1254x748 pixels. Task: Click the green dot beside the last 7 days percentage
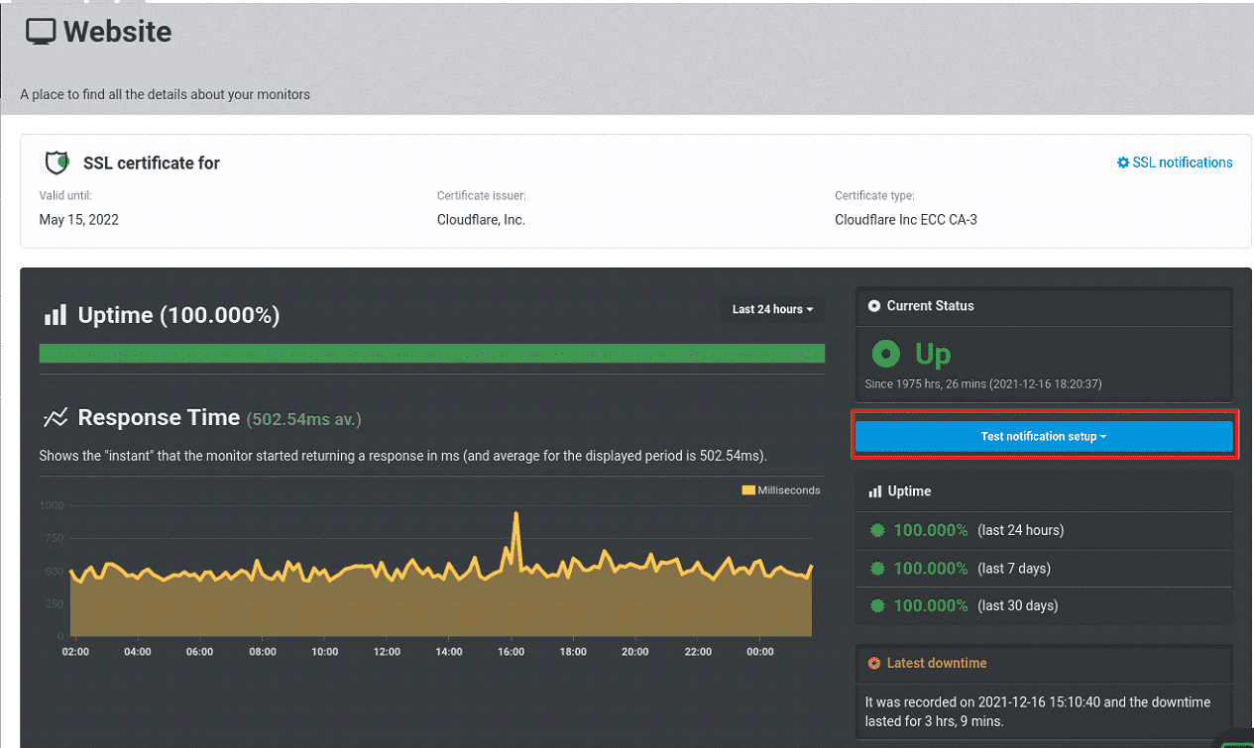(877, 568)
